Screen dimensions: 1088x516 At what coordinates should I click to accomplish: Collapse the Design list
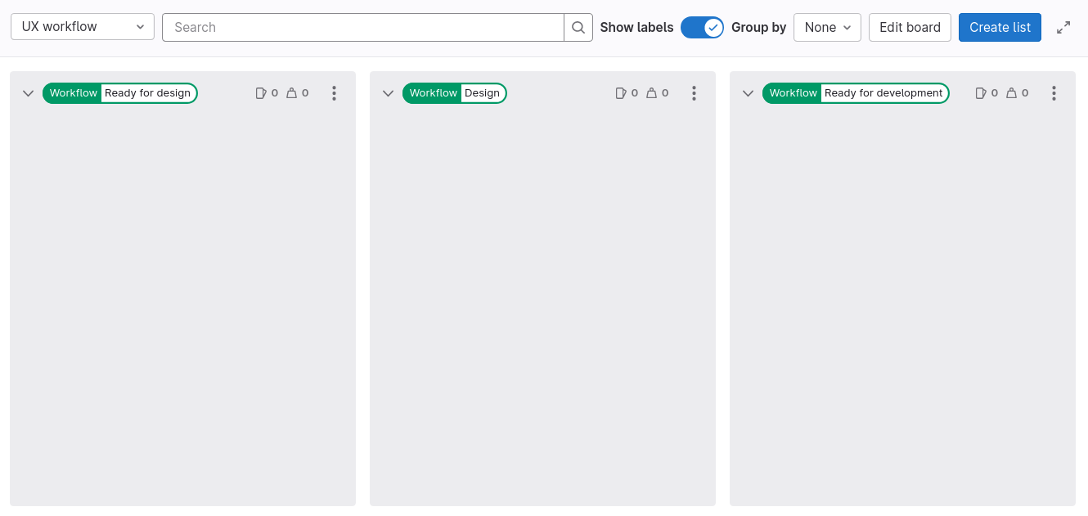point(388,92)
